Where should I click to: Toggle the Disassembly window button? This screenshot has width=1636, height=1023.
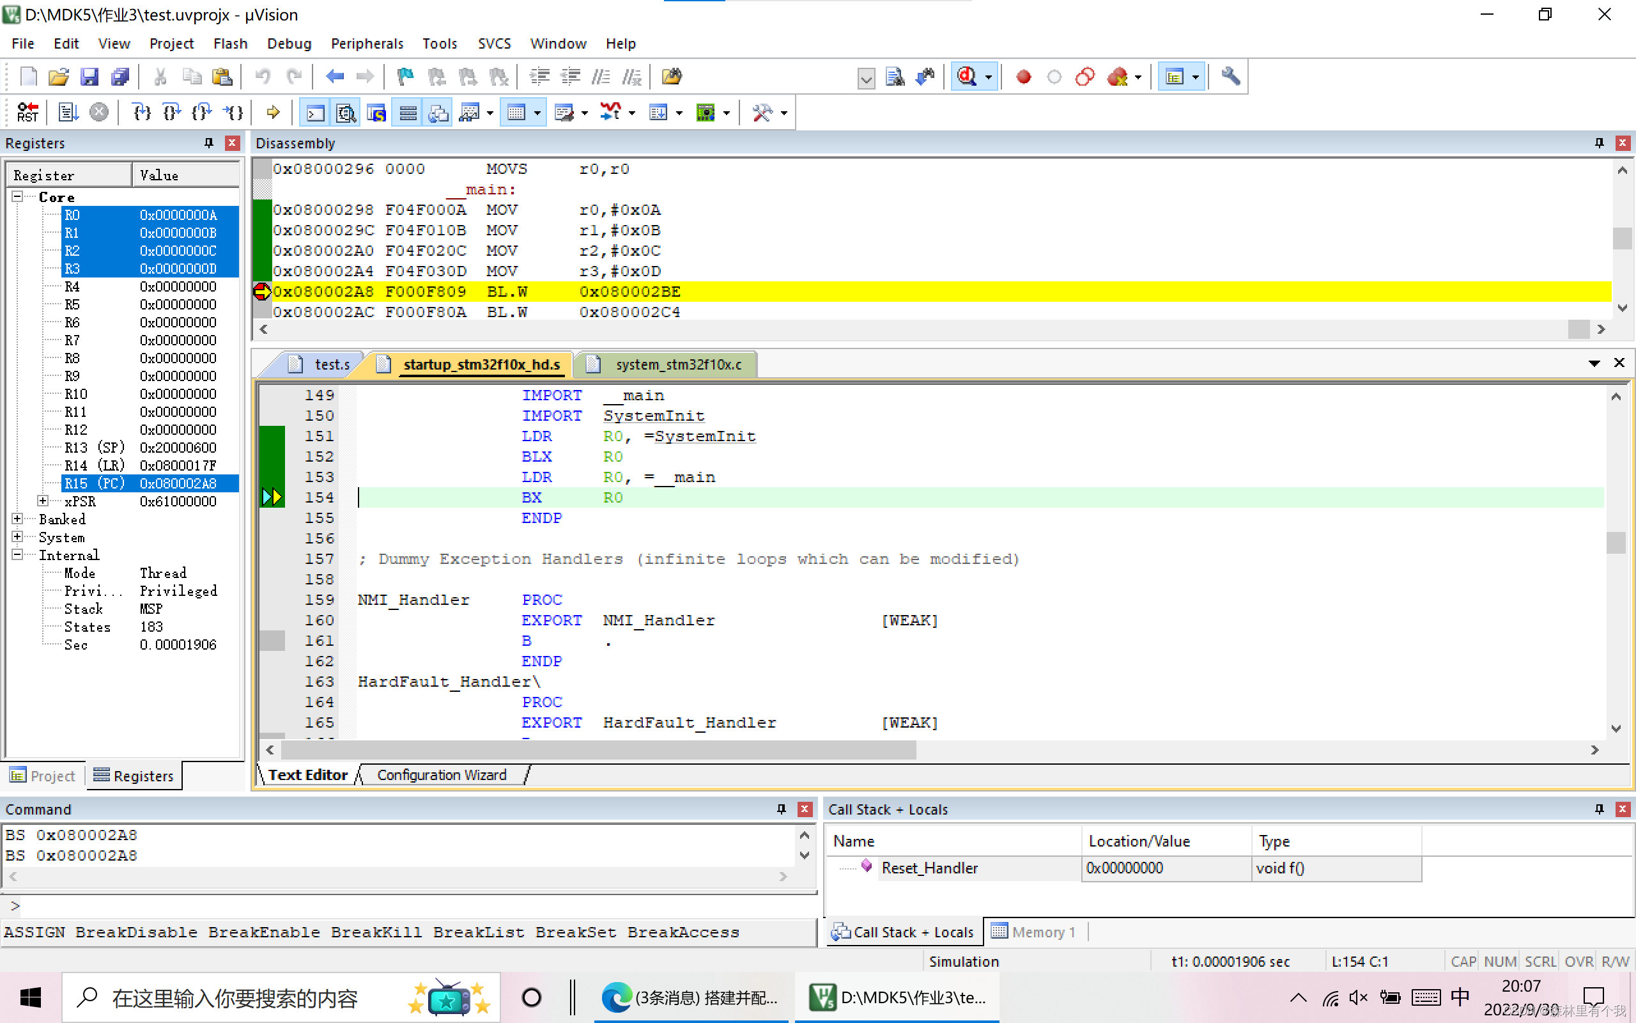tap(346, 113)
